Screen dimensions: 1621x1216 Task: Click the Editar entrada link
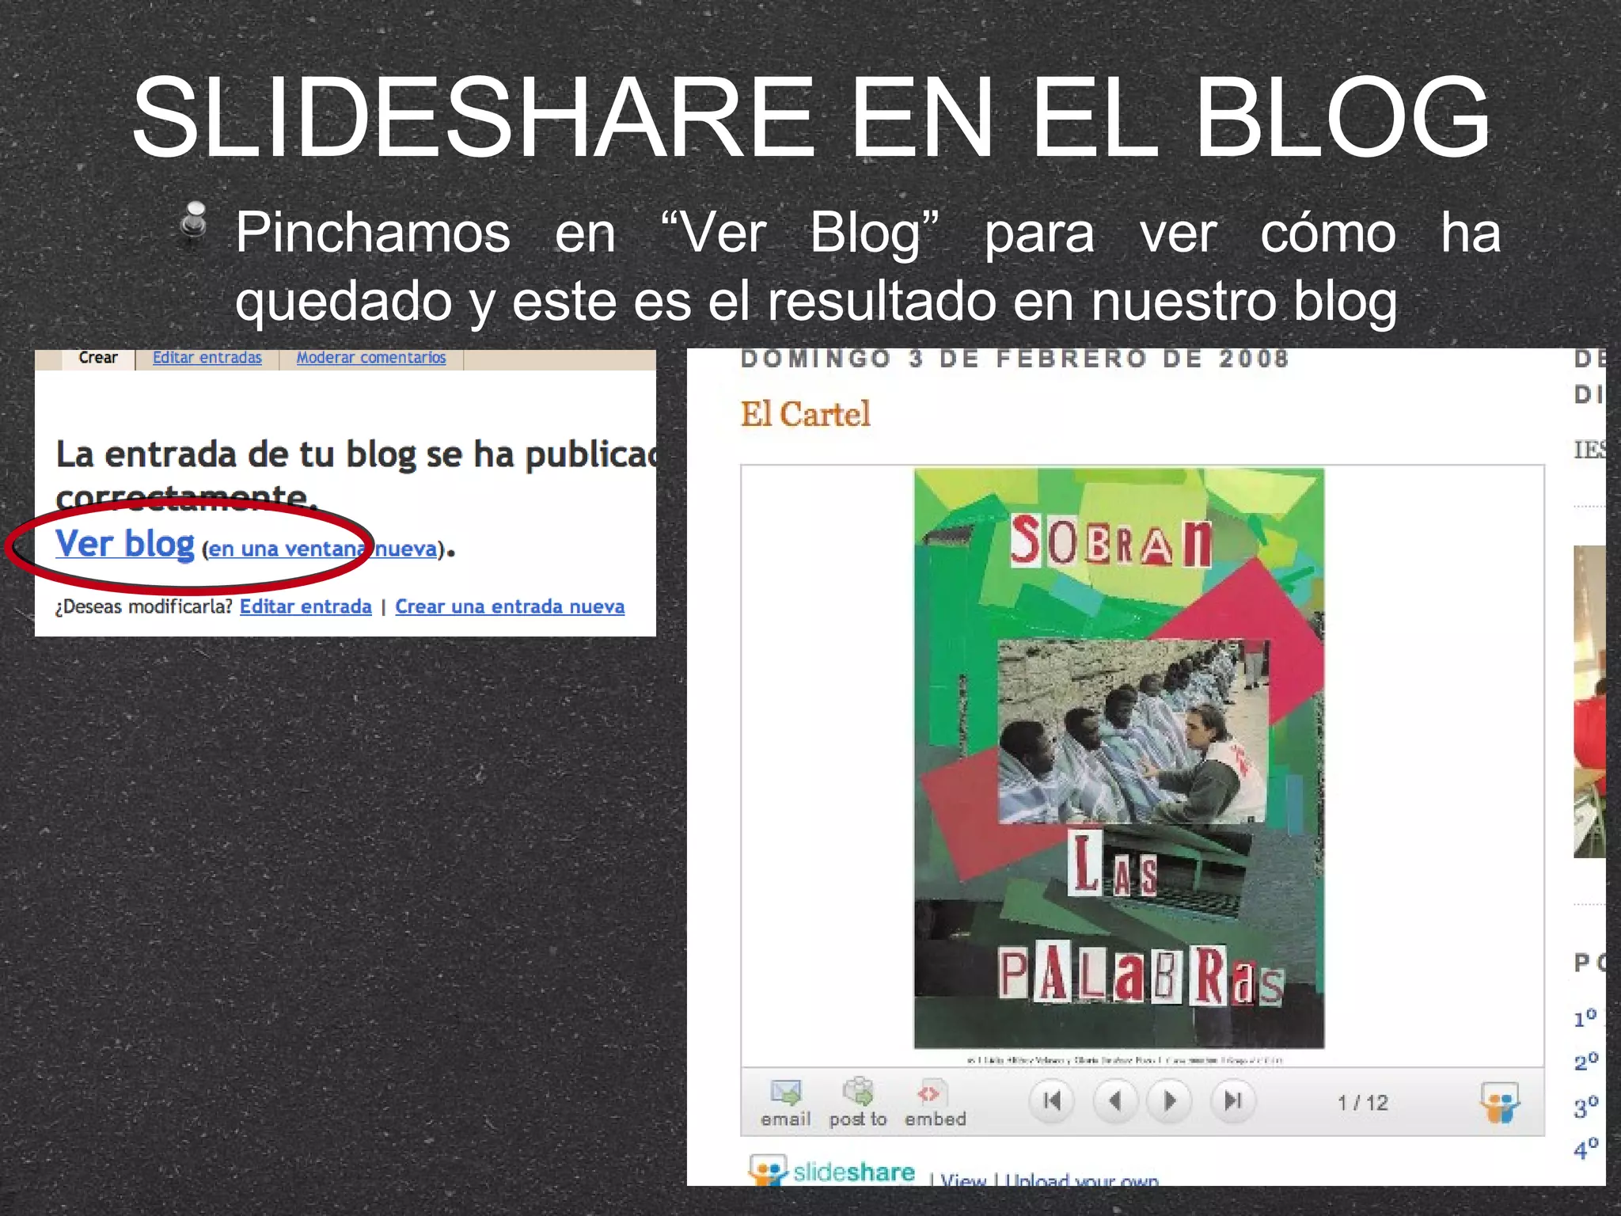pos(306,606)
